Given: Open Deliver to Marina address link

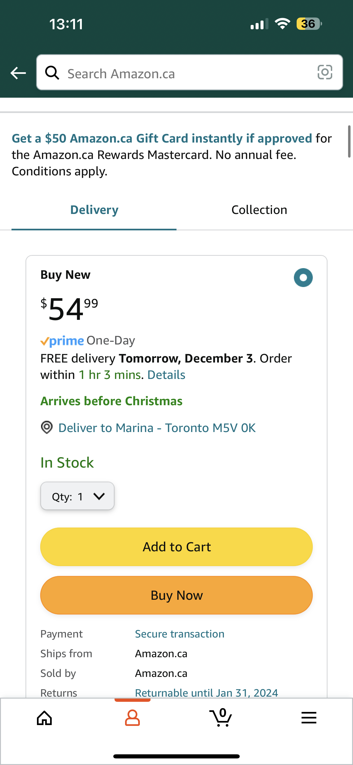Looking at the screenshot, I should [x=157, y=428].
